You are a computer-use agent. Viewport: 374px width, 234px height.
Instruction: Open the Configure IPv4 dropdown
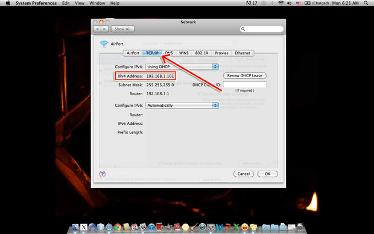pyautogui.click(x=182, y=67)
